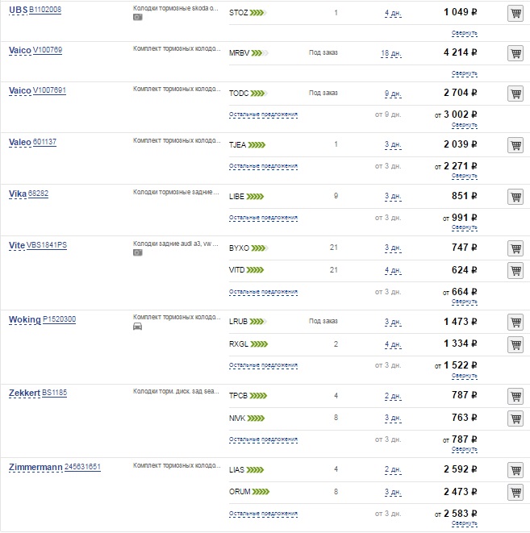Image resolution: width=530 pixels, height=533 pixels.
Task: Add Valeo 601137 TJEA offer to cart
Action: (515, 145)
